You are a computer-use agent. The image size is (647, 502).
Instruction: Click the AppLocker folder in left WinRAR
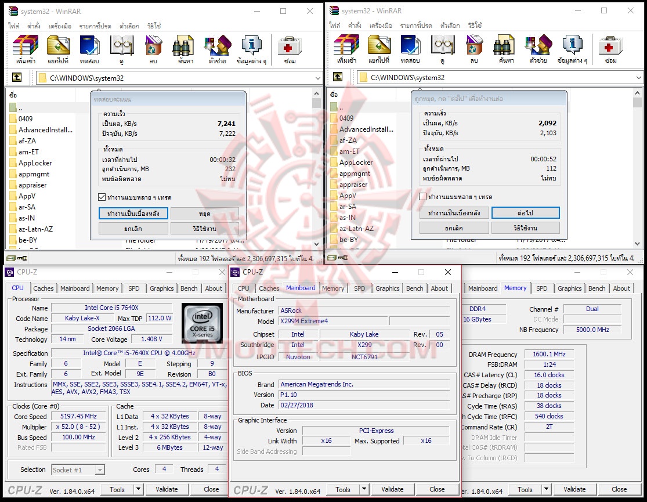click(x=35, y=163)
